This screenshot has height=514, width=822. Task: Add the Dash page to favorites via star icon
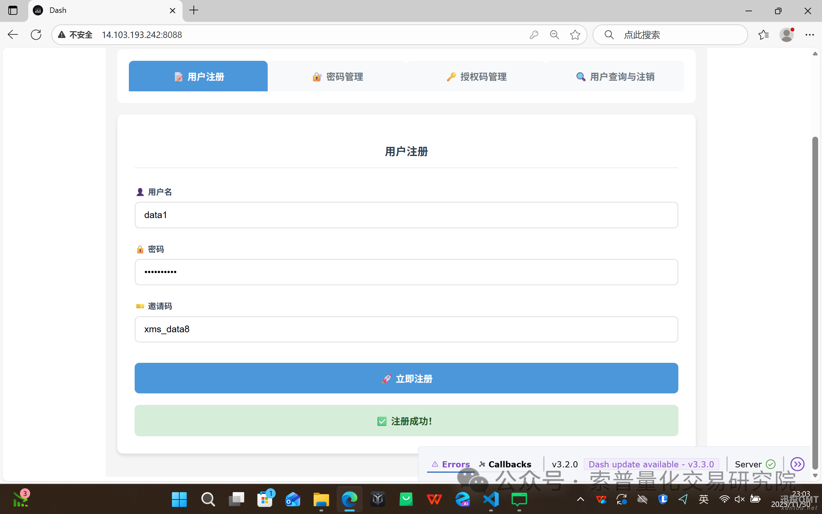click(x=575, y=34)
